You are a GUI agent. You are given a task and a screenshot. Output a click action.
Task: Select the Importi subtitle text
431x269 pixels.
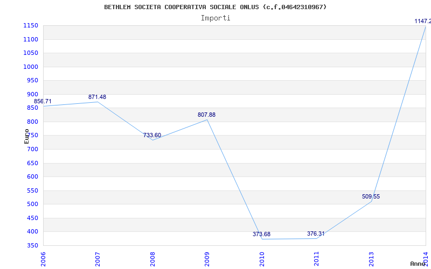pos(215,18)
